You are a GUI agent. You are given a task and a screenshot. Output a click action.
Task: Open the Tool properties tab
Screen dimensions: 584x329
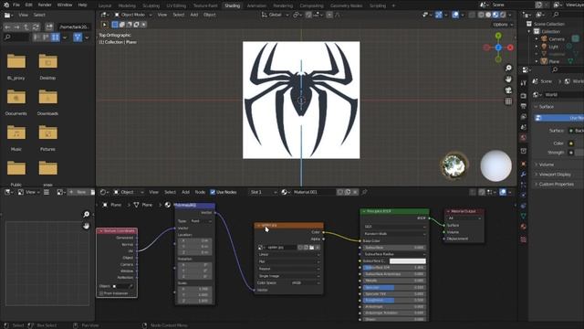coord(523,83)
